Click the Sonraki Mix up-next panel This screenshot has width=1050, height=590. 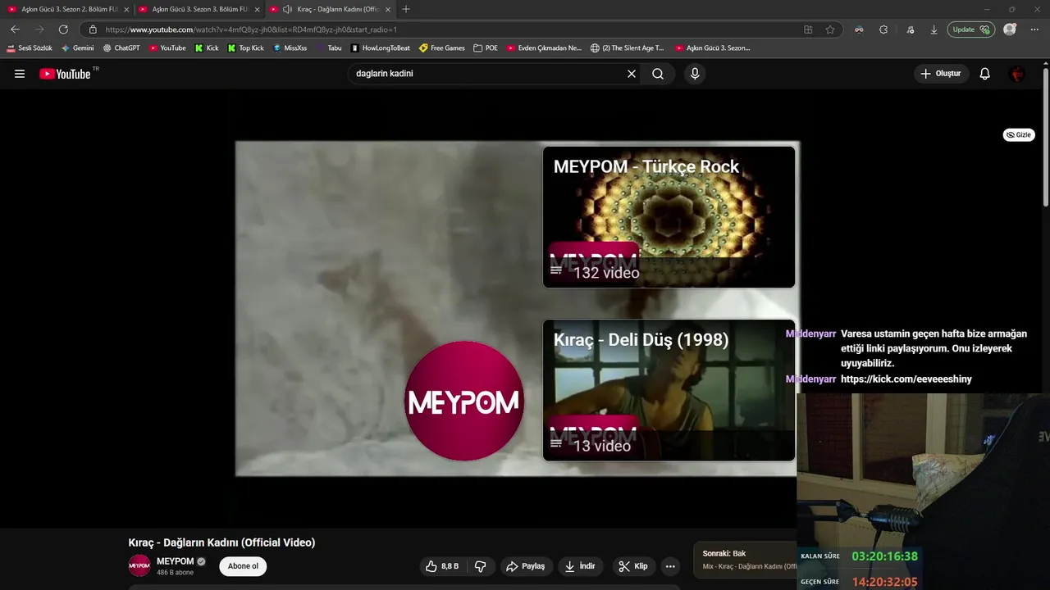click(745, 560)
